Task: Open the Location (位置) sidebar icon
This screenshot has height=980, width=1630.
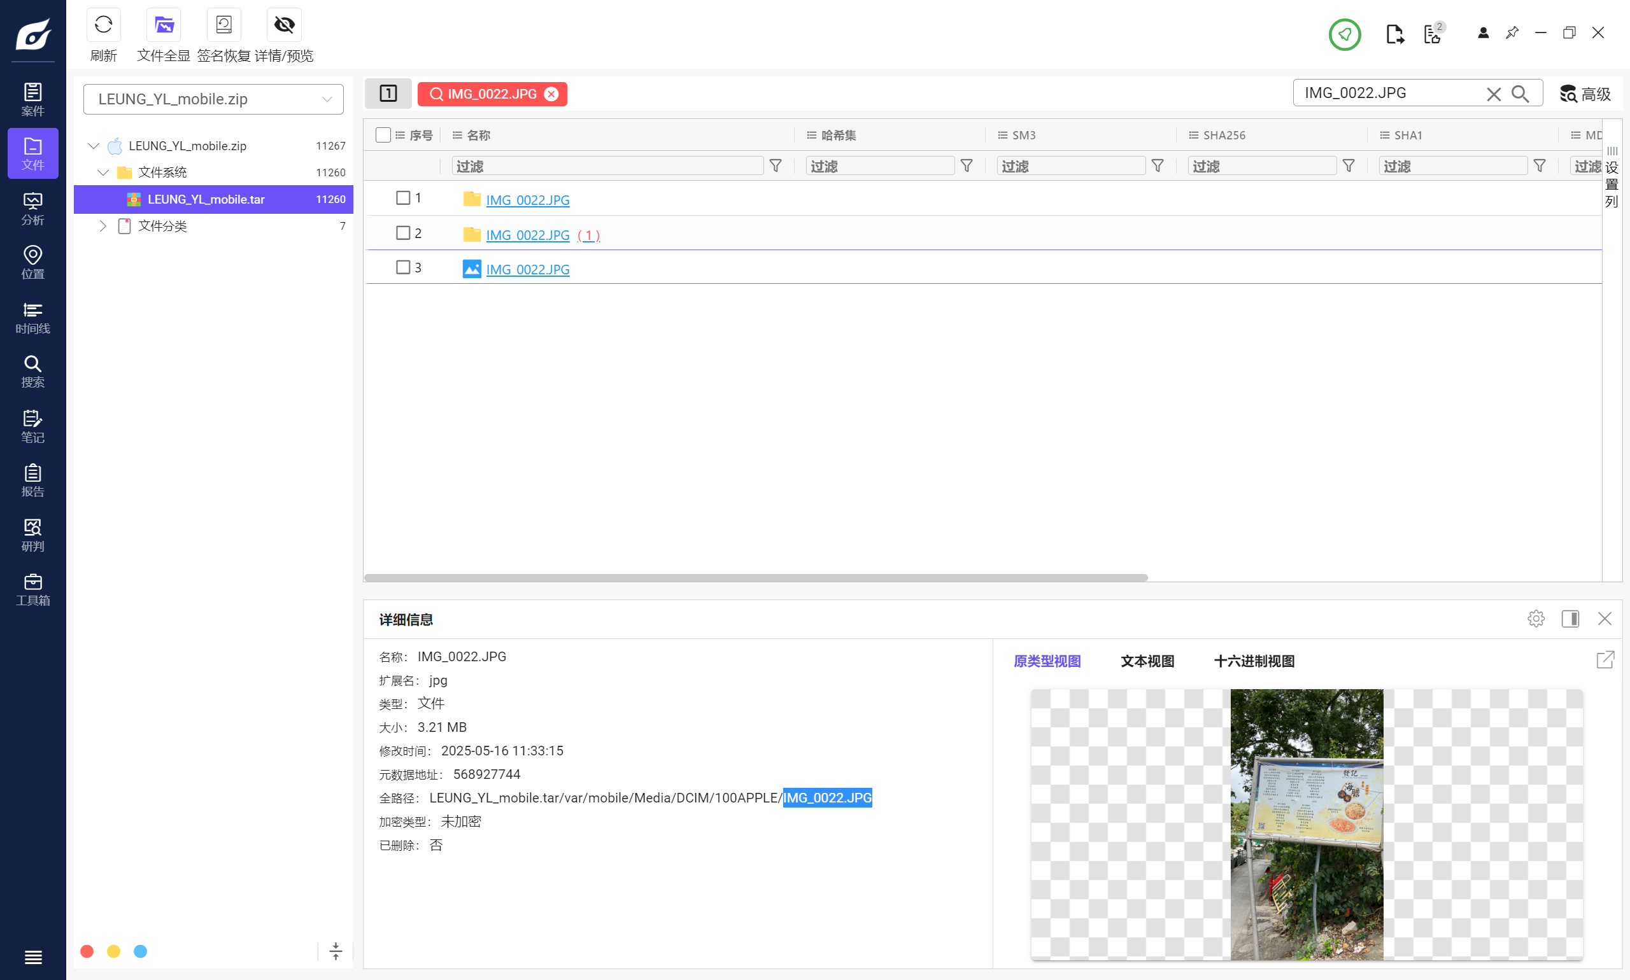Action: pos(32,262)
